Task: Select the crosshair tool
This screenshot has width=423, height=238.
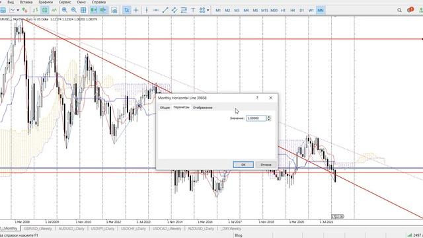Action: tap(136, 11)
